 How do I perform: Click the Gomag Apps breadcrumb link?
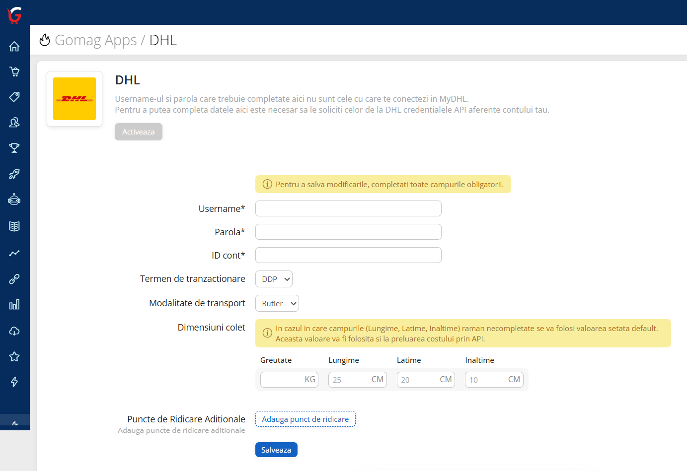tap(95, 40)
